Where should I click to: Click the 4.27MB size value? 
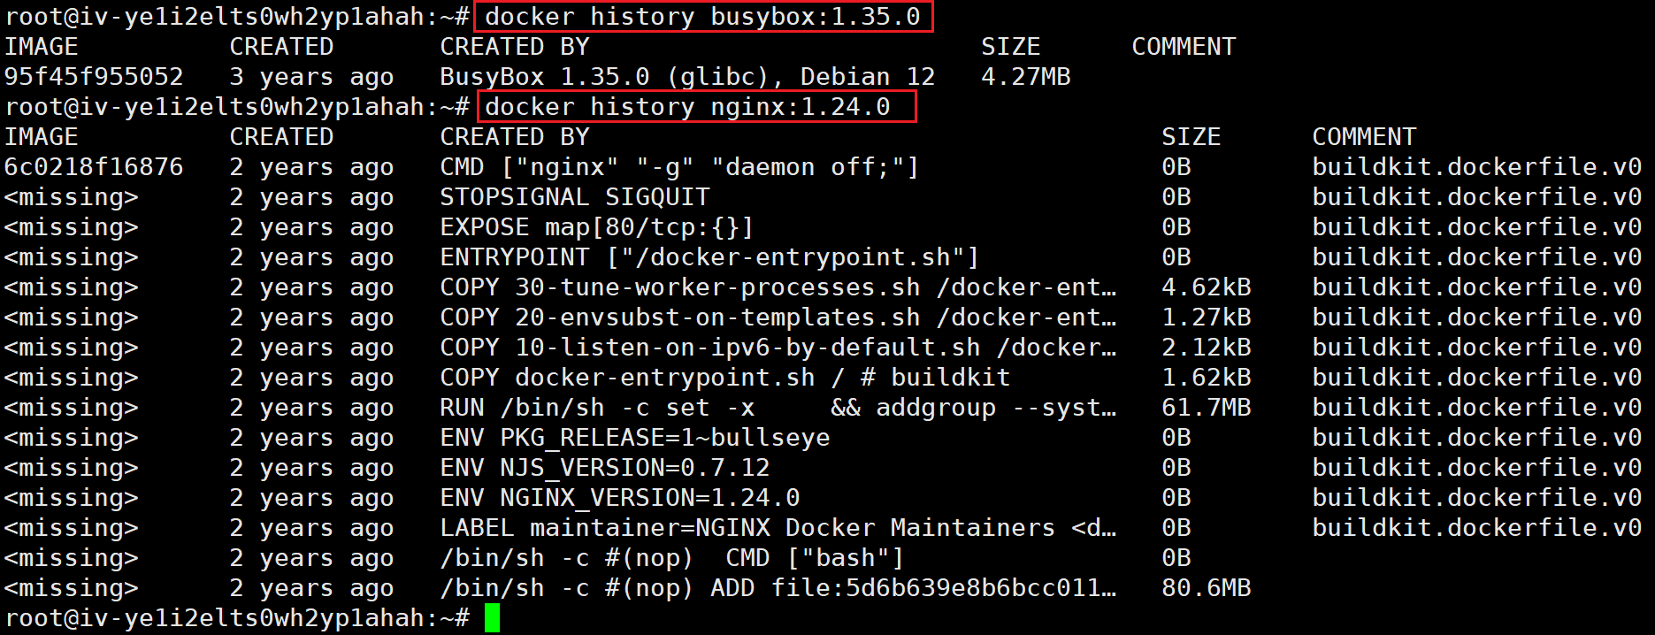pos(1026,77)
